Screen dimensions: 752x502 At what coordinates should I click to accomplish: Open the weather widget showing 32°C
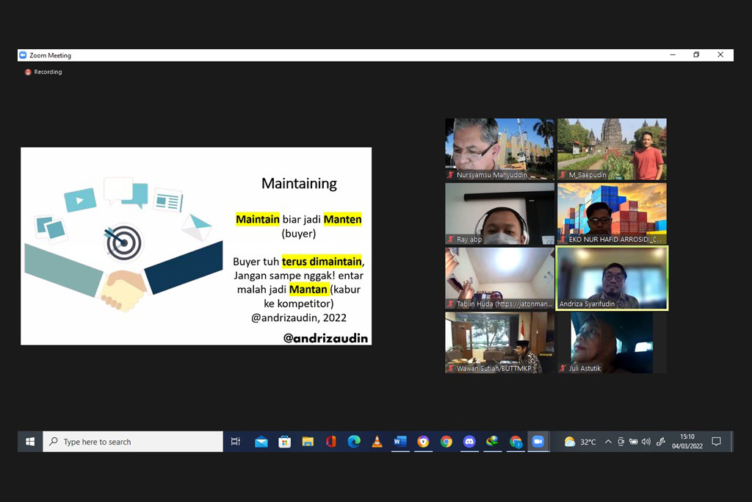pos(579,442)
